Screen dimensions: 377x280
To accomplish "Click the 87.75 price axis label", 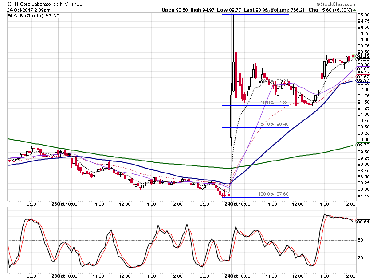I will click(364, 196).
